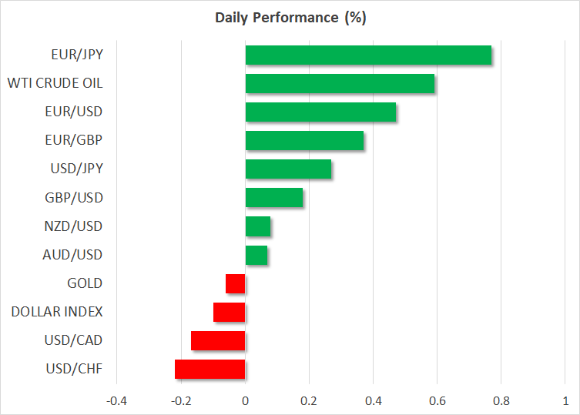Click the red GOLD bar

pos(236,283)
